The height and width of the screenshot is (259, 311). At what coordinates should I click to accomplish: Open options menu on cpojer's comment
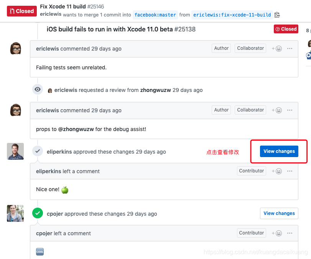pos(290,233)
